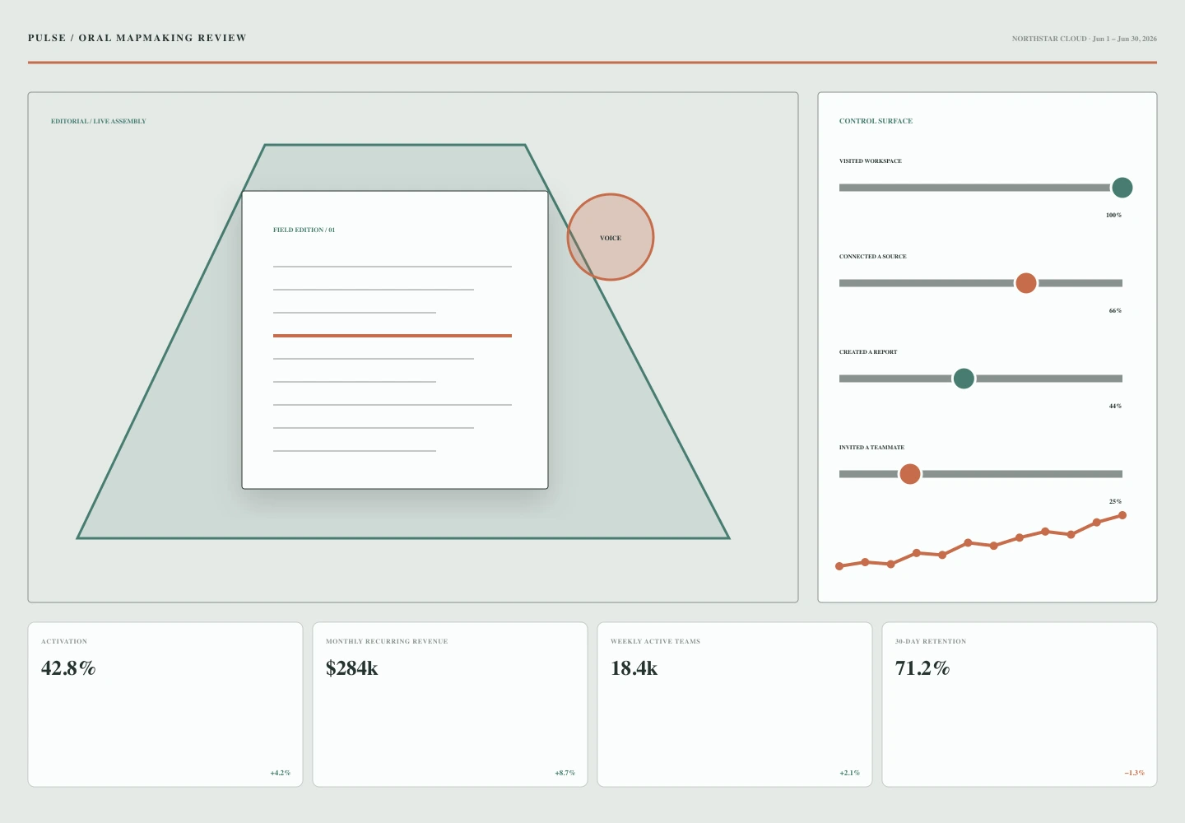This screenshot has width=1185, height=823.
Task: Click the Visited Workspace slider handle
Action: [1122, 188]
